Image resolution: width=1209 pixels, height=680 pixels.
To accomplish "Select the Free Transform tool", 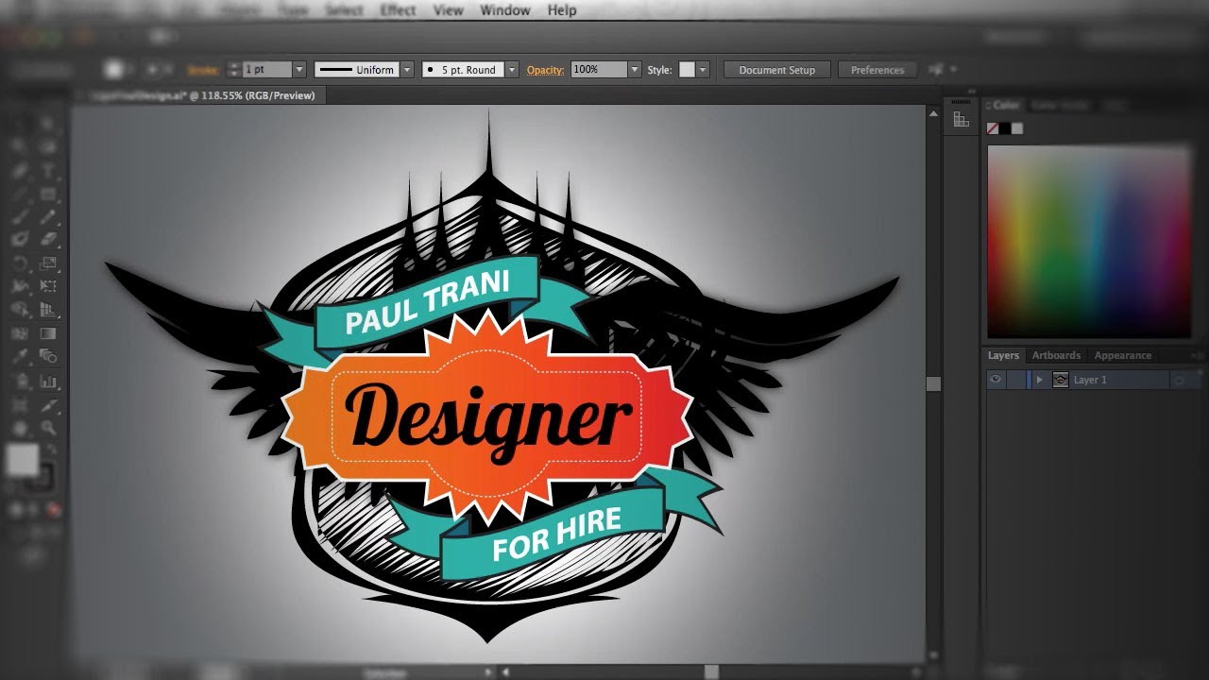I will pyautogui.click(x=48, y=285).
